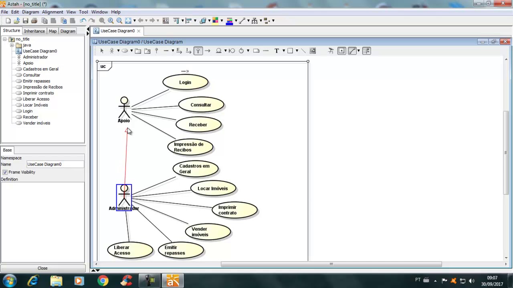Zoom out of the diagram
The image size is (513, 288).
[119, 21]
